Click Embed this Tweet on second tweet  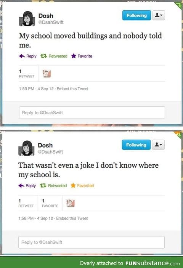[x=72, y=218]
